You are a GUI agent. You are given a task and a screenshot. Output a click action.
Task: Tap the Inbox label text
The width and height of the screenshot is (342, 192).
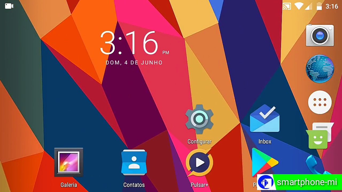tap(265, 142)
